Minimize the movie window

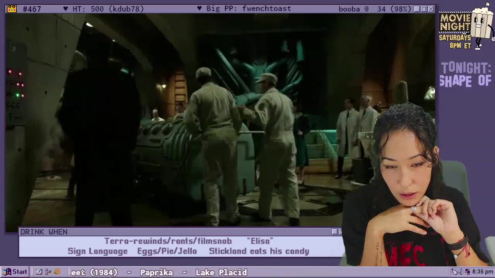pyautogui.click(x=417, y=9)
